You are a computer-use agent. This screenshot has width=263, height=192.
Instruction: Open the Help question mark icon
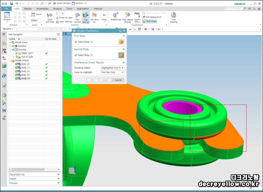259,9
